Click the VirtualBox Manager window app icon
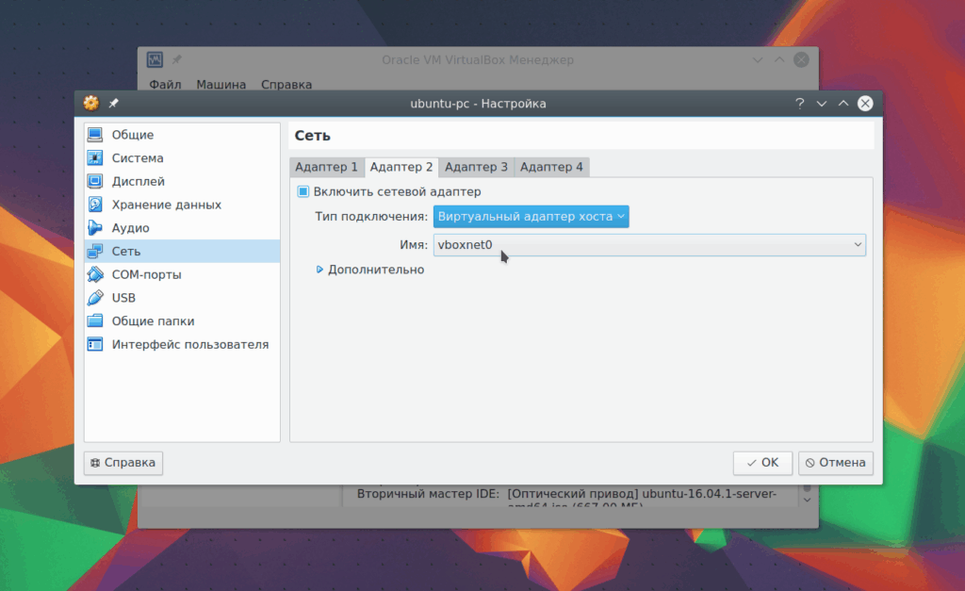965x591 pixels. click(x=155, y=59)
